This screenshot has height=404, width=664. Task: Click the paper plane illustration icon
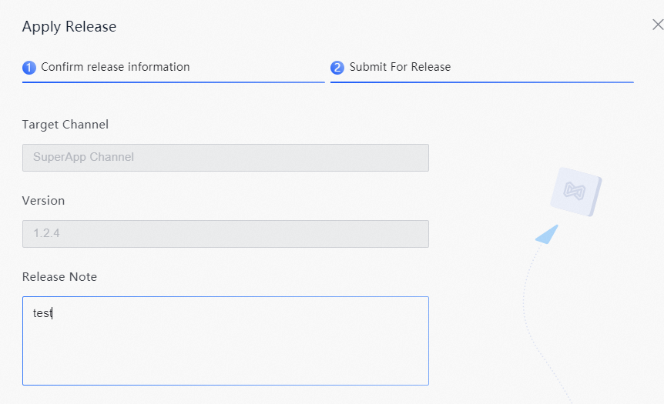tap(547, 235)
